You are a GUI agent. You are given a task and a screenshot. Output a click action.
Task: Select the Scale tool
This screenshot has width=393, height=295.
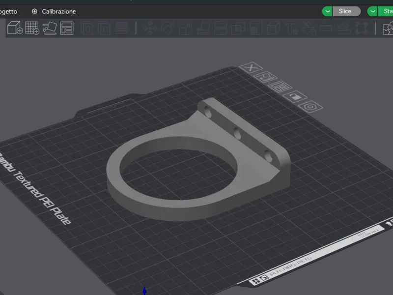[x=186, y=28]
